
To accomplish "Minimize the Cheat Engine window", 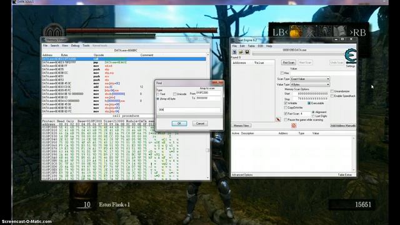I will click(x=336, y=39).
